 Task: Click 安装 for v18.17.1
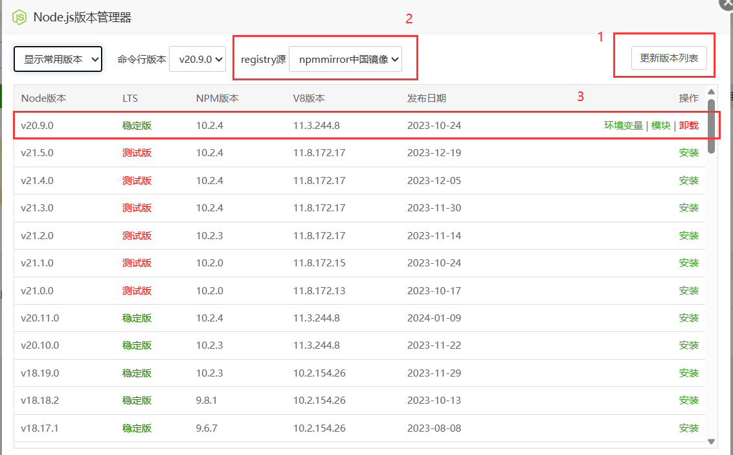[689, 428]
